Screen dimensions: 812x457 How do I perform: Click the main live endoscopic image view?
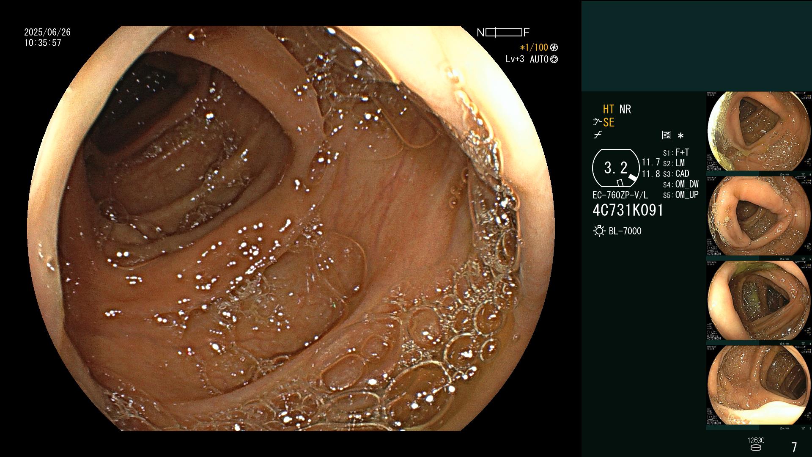tap(291, 228)
